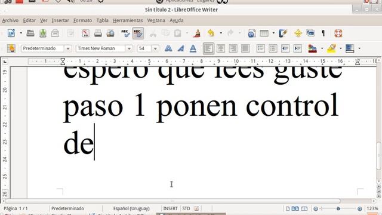The width and height of the screenshot is (382, 215).
Task: Select Justified alignment
Action: 245,48
